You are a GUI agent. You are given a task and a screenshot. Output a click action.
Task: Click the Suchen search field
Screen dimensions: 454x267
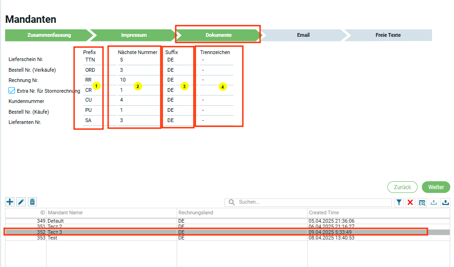[312, 202]
